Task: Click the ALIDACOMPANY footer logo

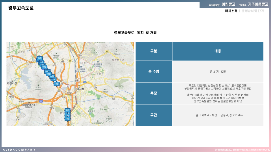Action: 19,149
